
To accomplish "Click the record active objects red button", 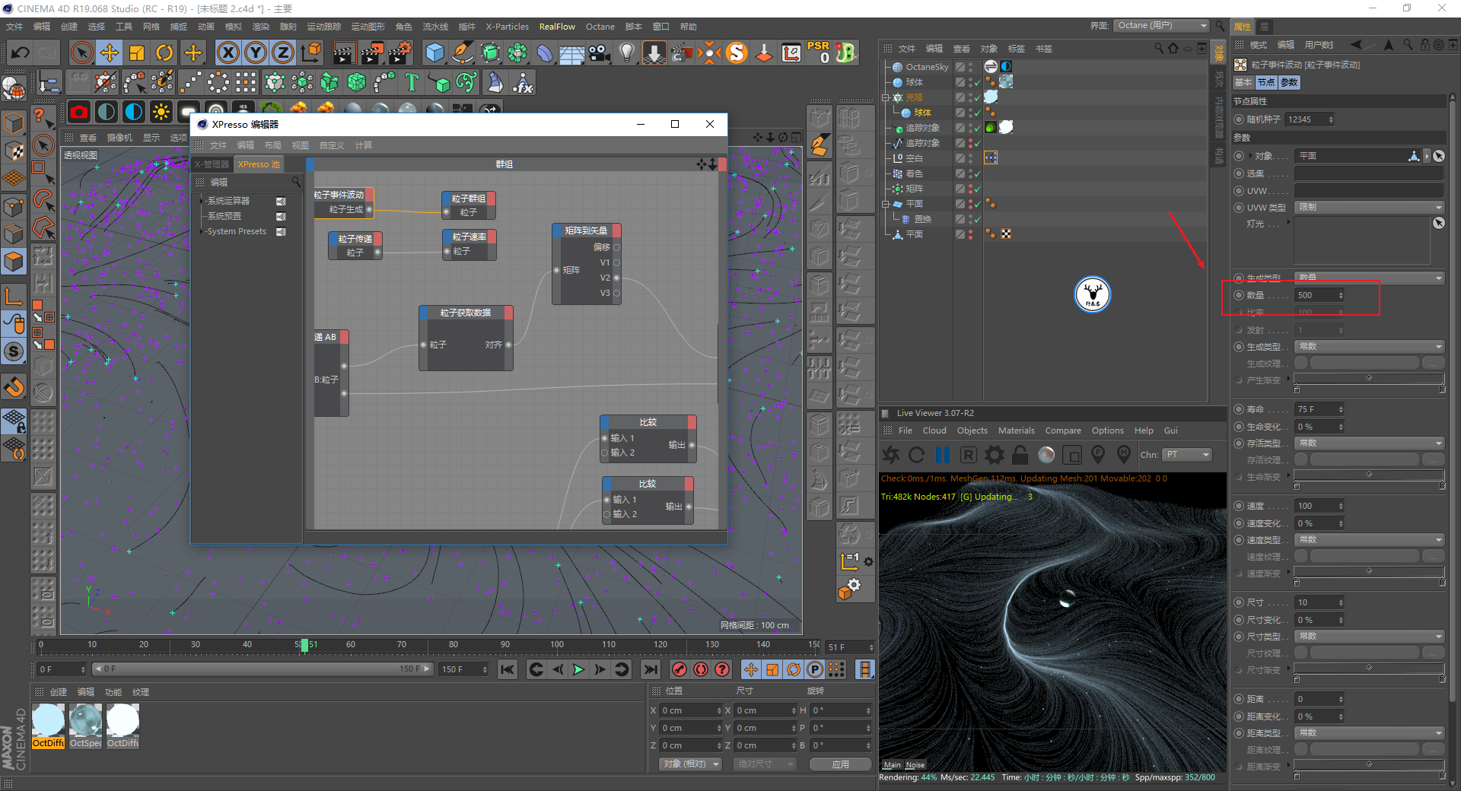I will 680,669.
